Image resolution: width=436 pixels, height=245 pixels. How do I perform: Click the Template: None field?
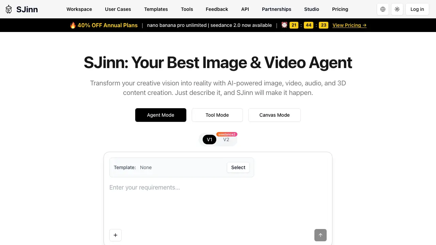coord(182,167)
